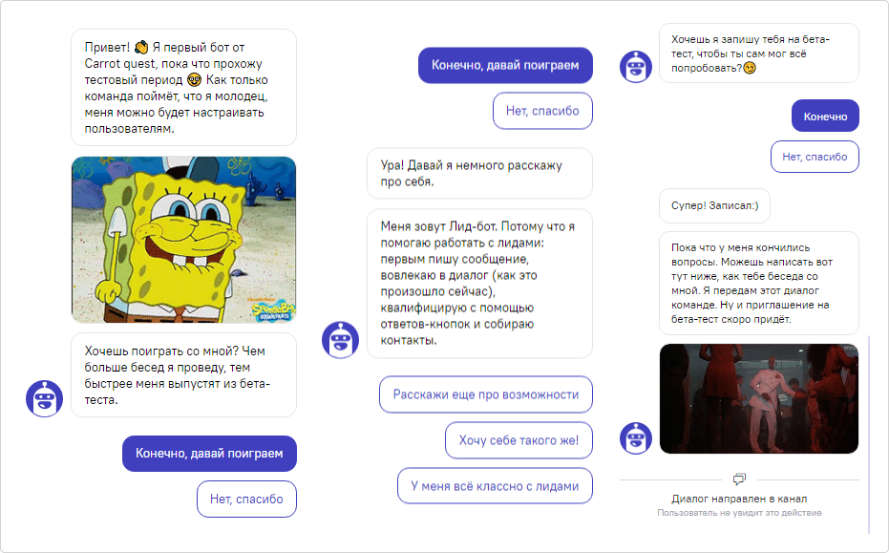
Task: Open the dancing GIF in the chat
Action: (x=758, y=398)
